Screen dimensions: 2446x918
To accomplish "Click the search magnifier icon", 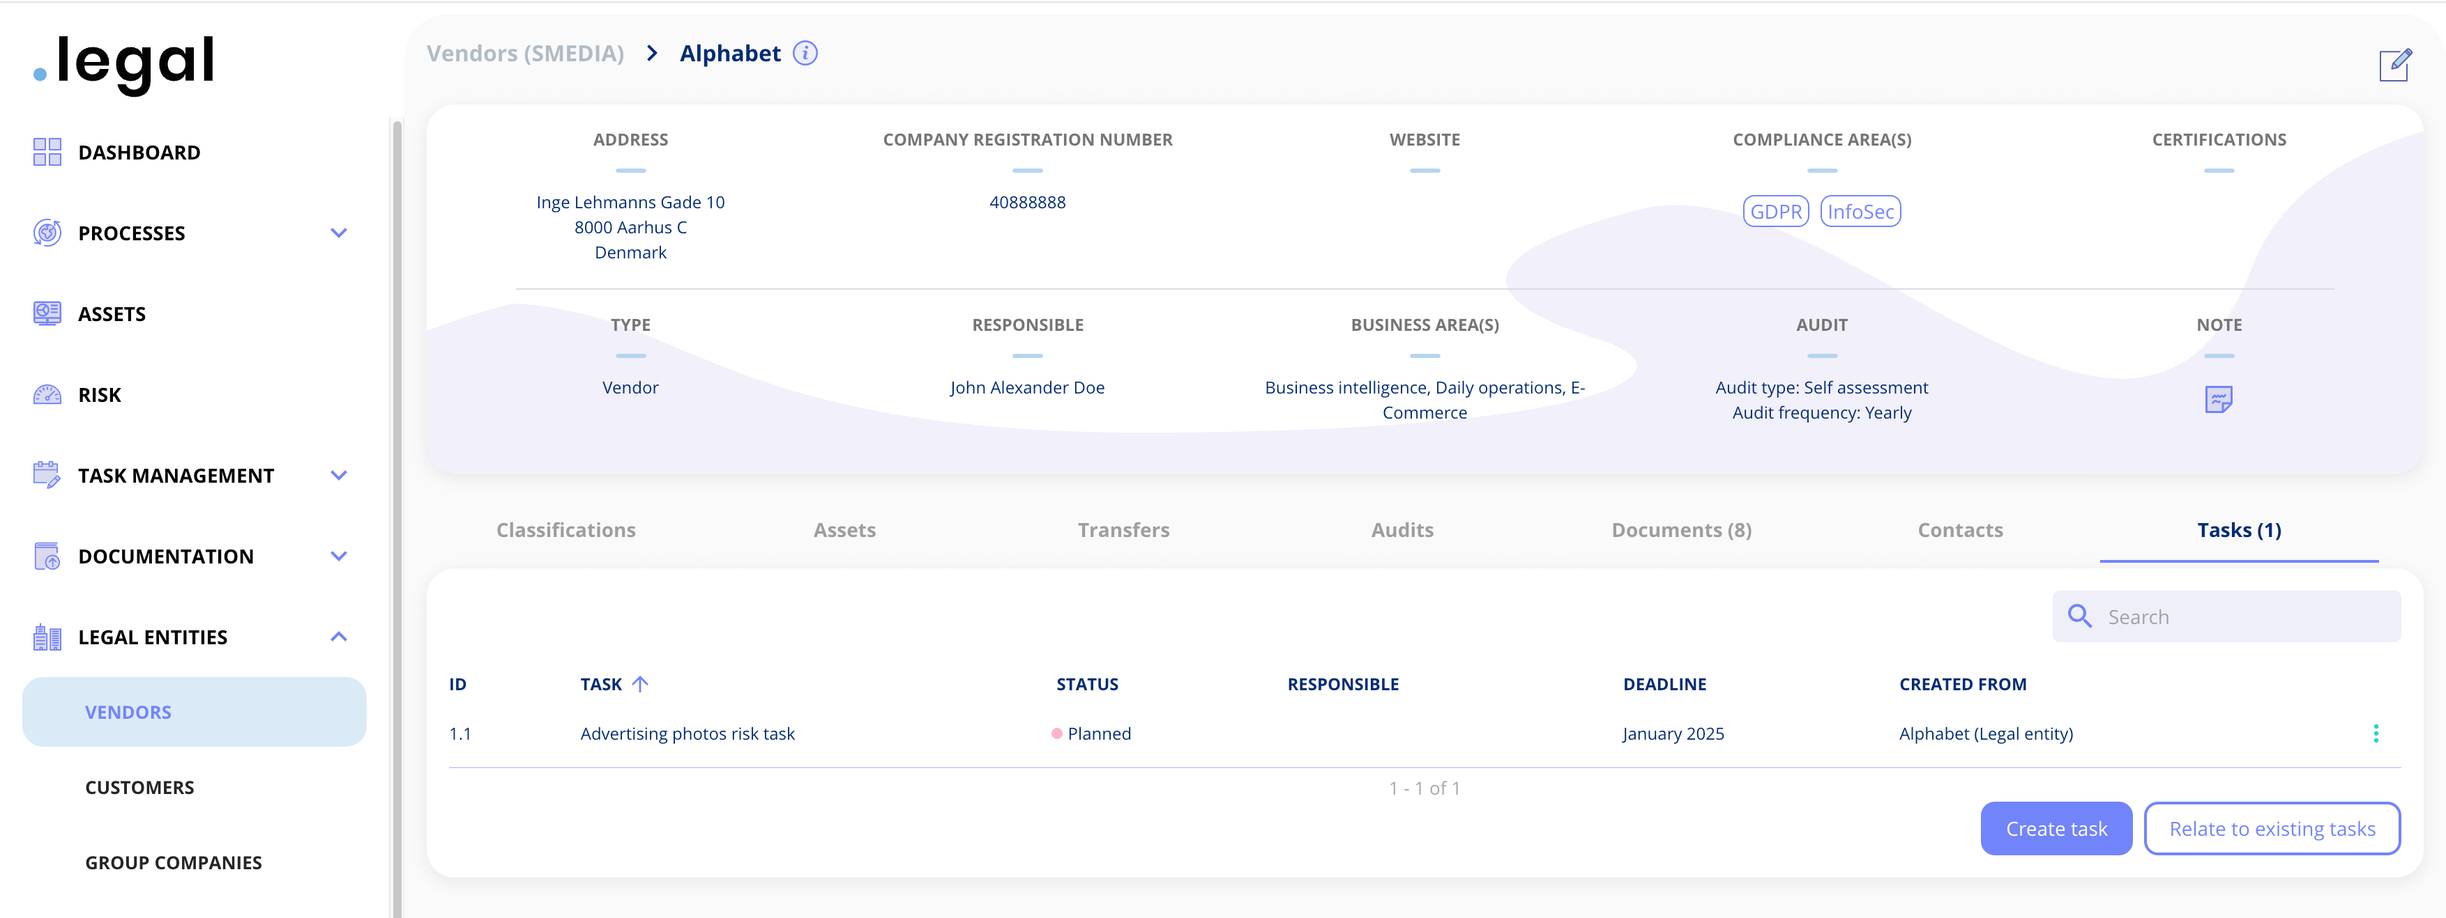I will (x=2079, y=616).
